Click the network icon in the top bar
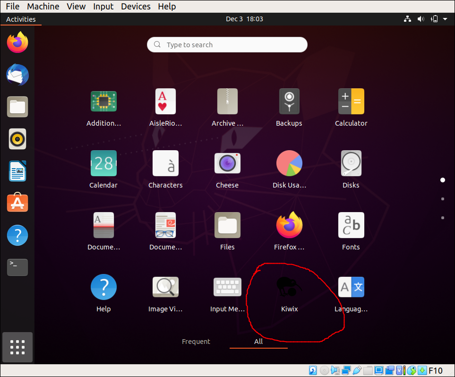The width and height of the screenshot is (455, 377). (407, 19)
